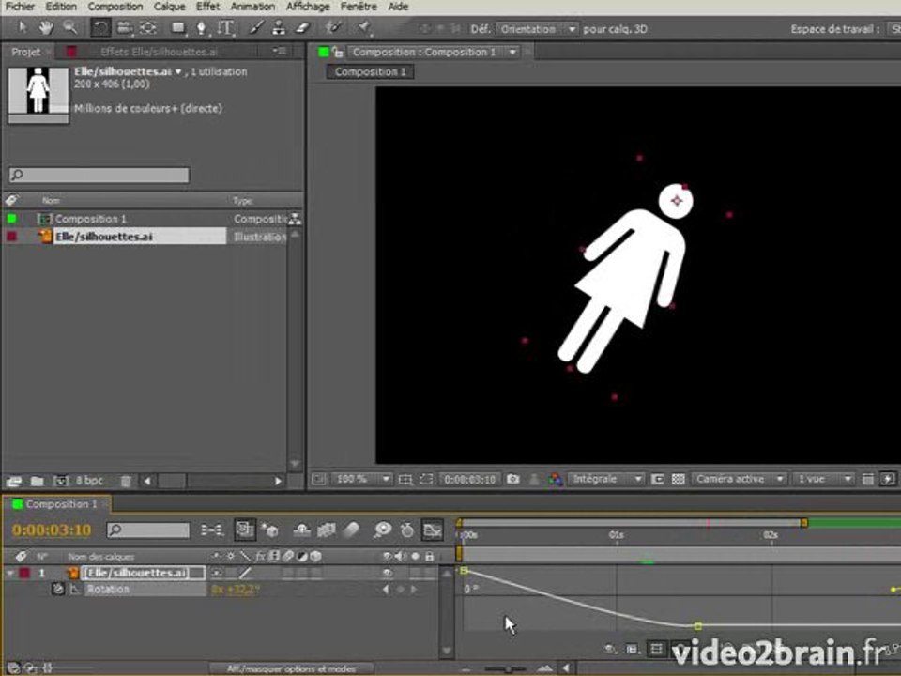The image size is (901, 676).
Task: Select the Roto Brush tool
Action: click(332, 27)
